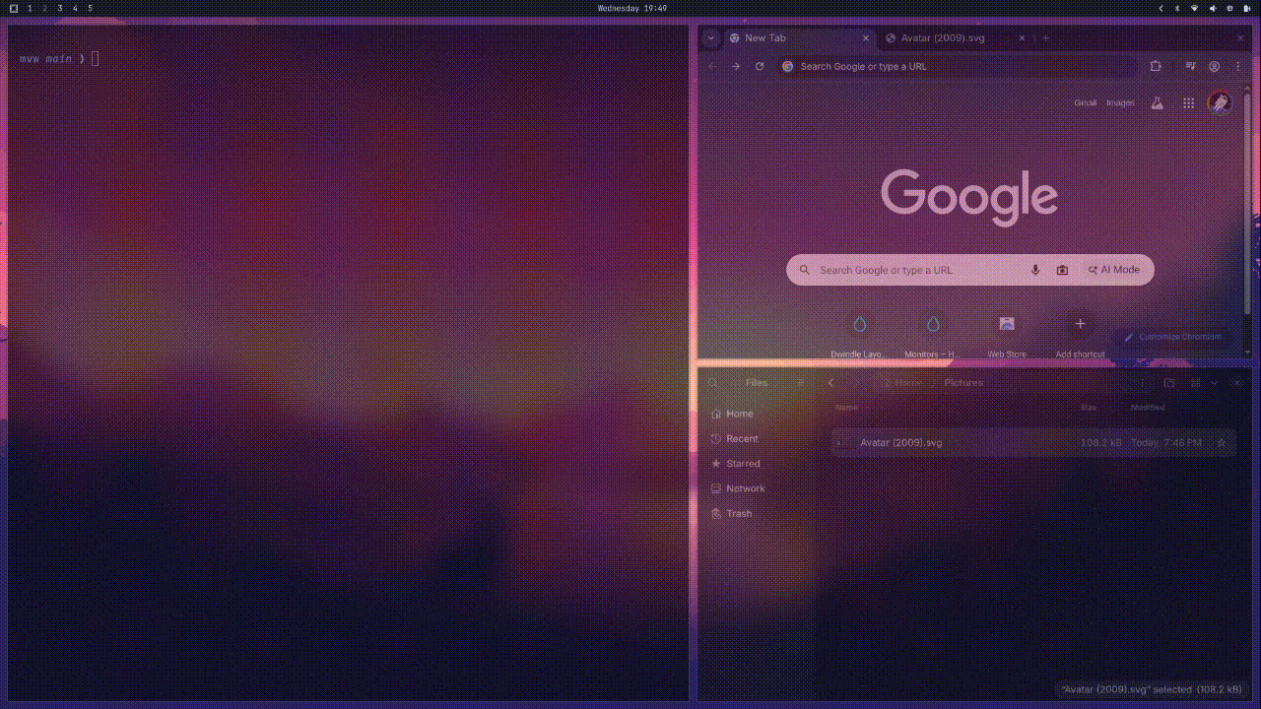Expand the Files view options dropdown
Viewport: 1261px width, 709px height.
pos(1214,383)
